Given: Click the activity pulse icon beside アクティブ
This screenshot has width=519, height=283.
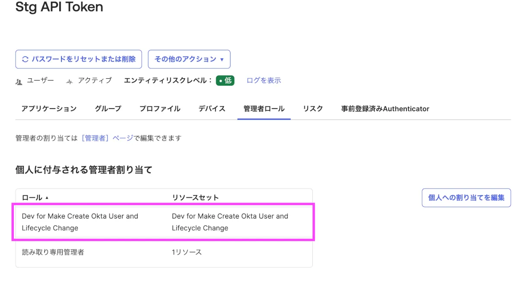Looking at the screenshot, I should [x=70, y=81].
